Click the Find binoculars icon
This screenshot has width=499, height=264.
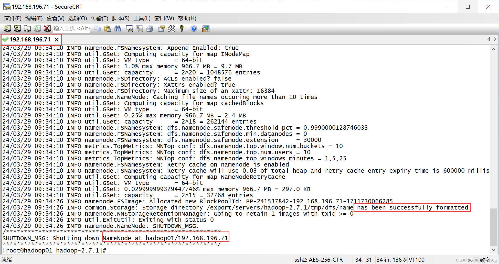(118, 28)
